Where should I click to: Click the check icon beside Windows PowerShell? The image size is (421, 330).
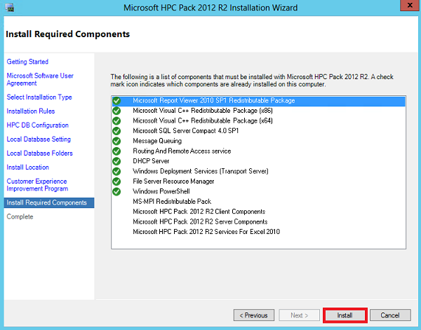[116, 191]
